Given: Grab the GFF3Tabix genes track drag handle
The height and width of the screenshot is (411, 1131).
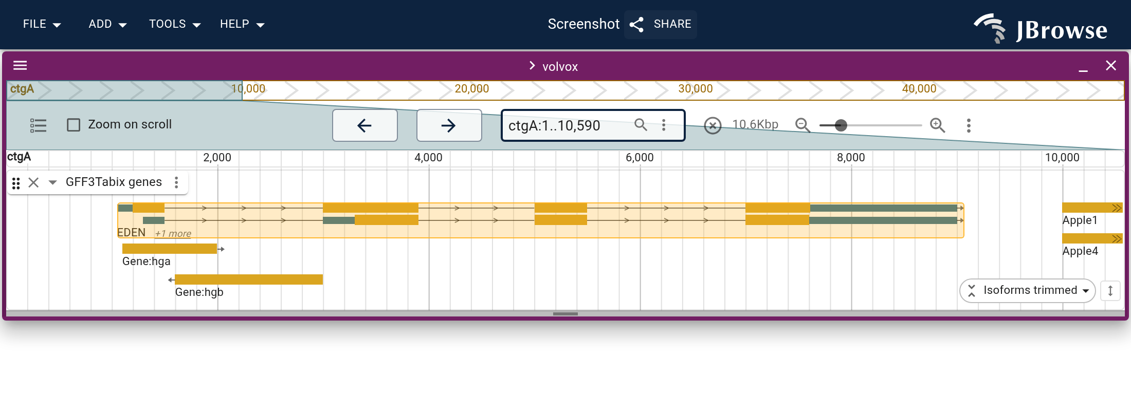Looking at the screenshot, I should [x=16, y=183].
